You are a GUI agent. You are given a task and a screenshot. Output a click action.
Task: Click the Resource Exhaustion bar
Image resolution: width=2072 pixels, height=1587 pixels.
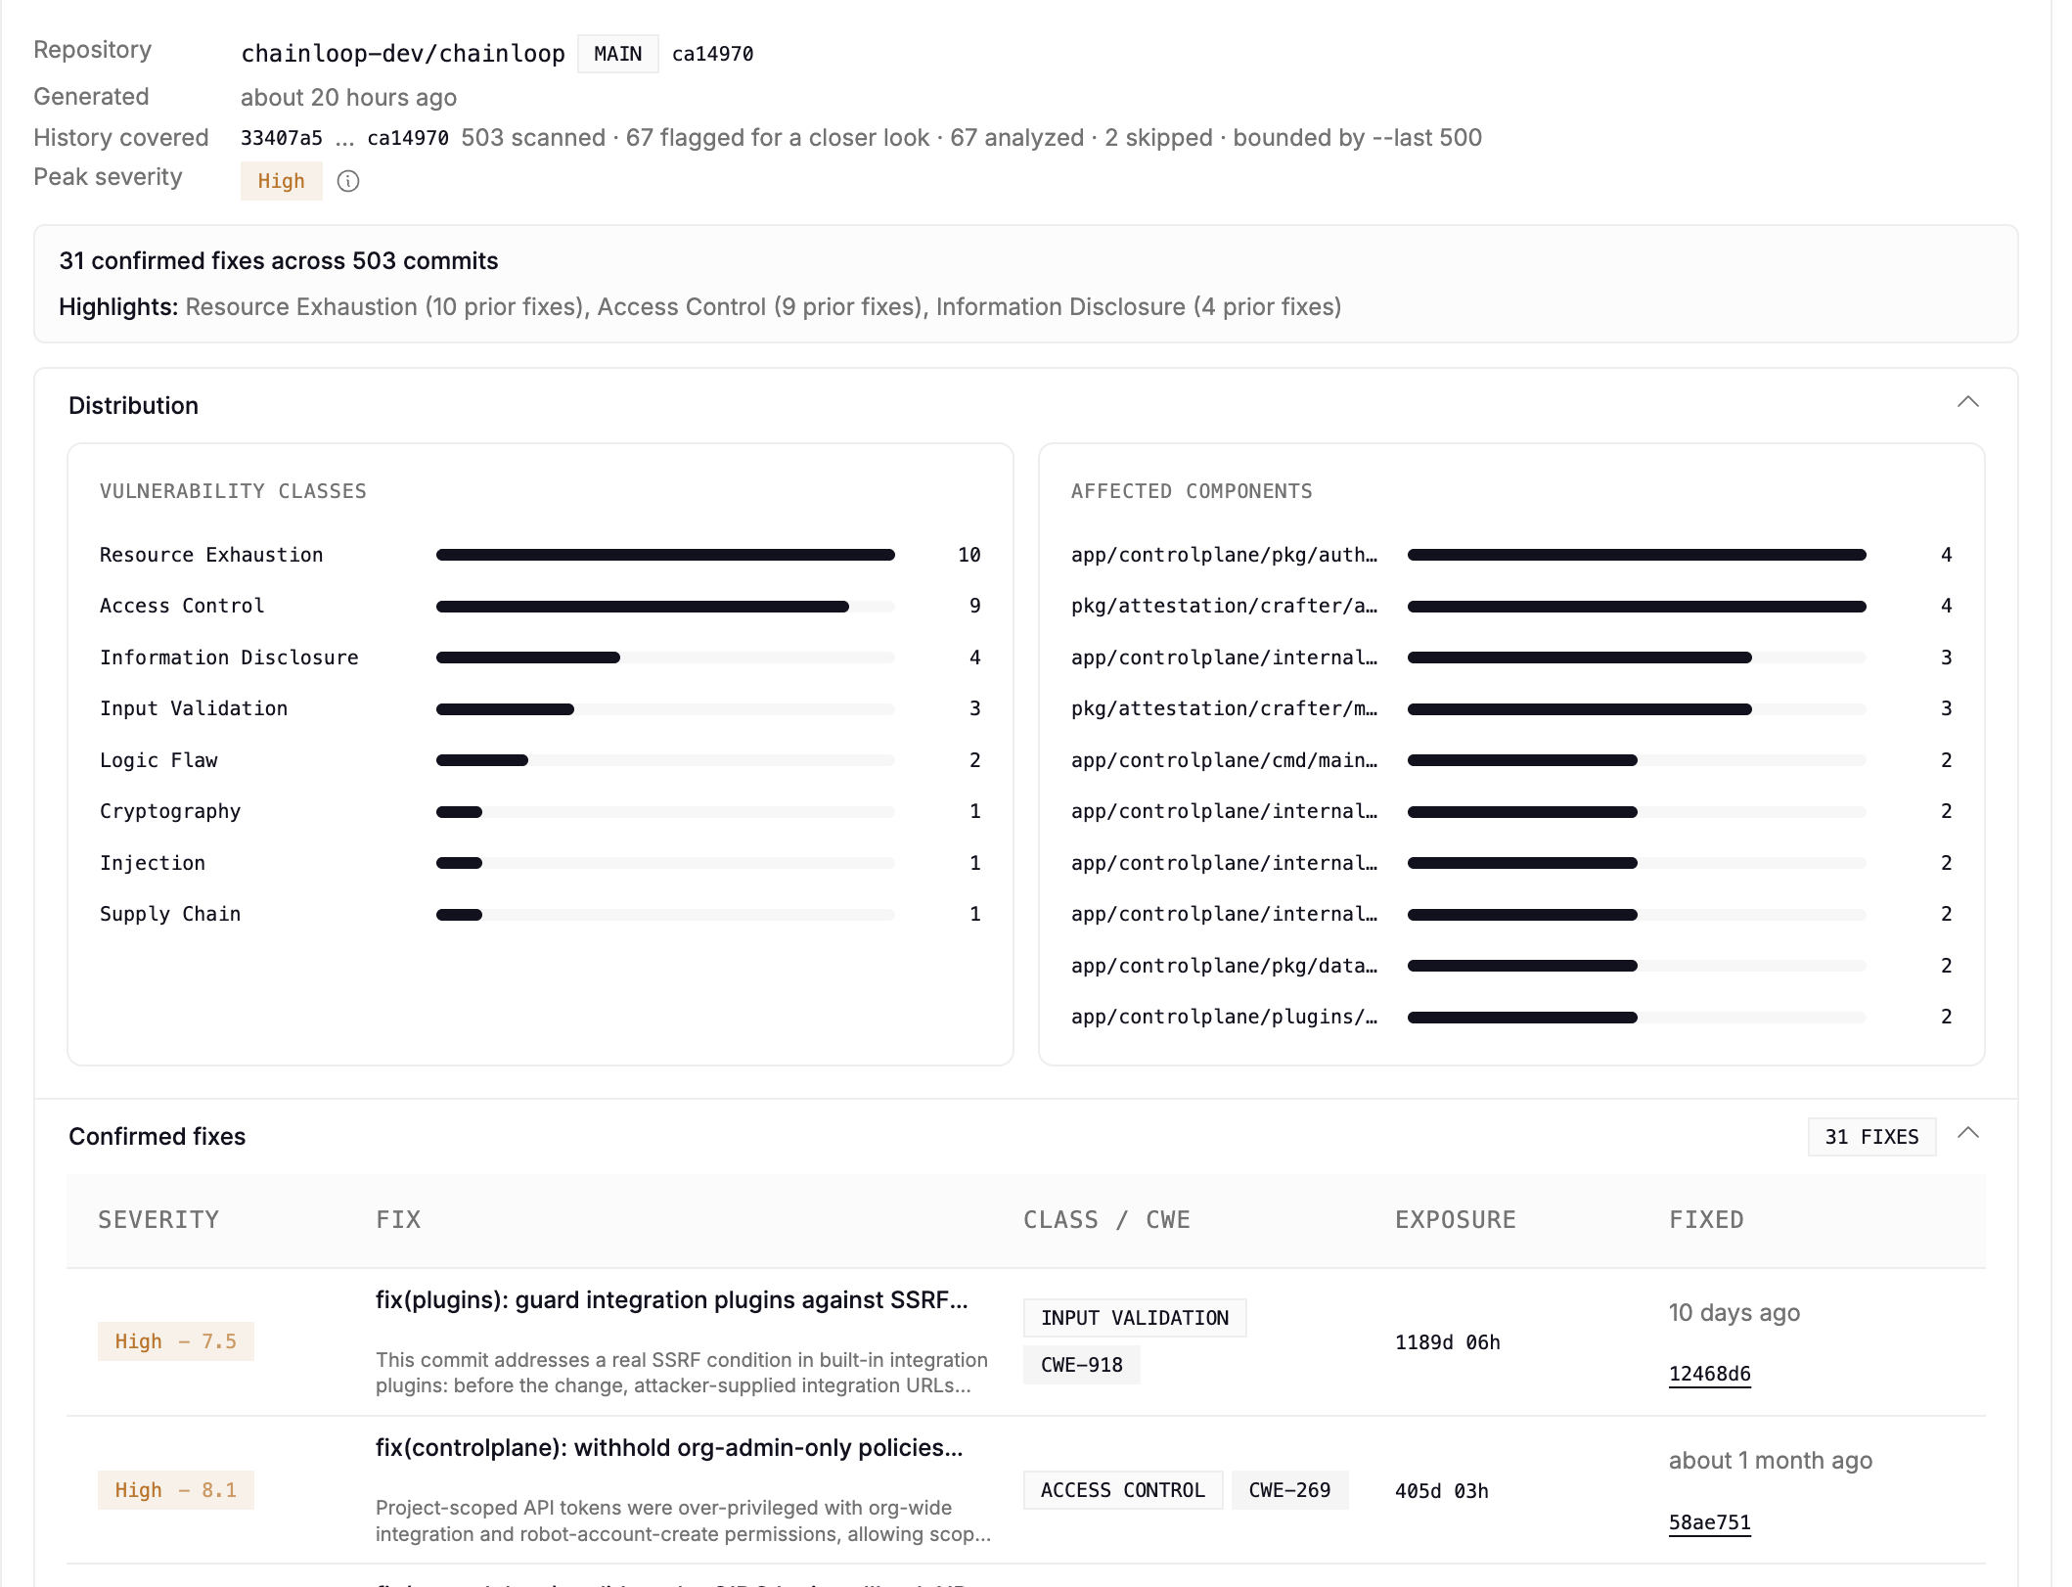point(665,555)
